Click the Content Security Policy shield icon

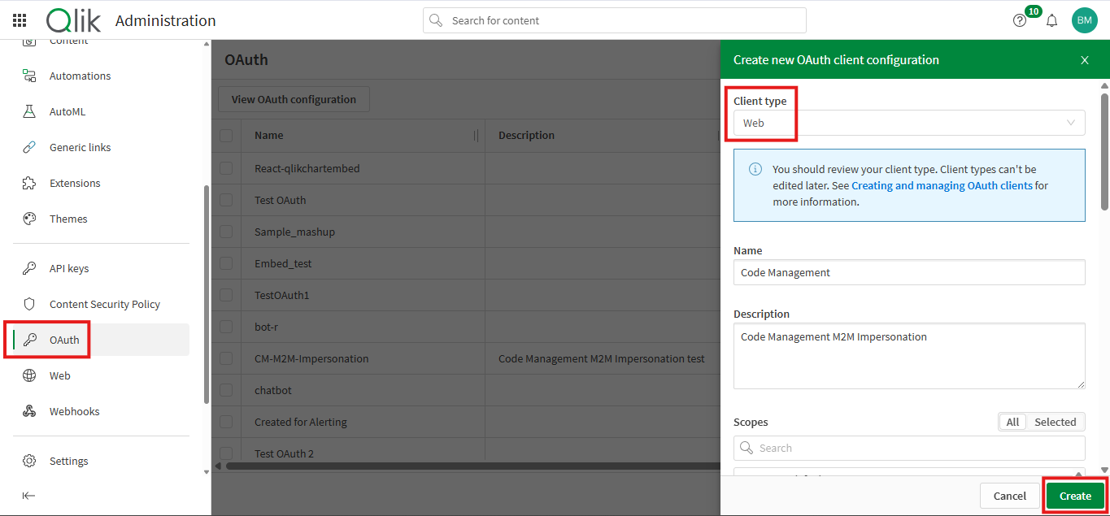(x=29, y=304)
